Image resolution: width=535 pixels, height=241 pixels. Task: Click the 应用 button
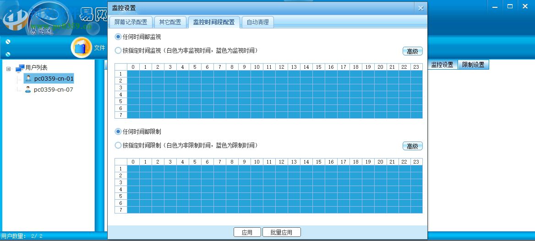[247, 232]
